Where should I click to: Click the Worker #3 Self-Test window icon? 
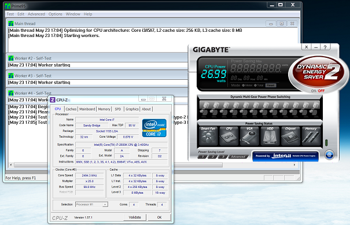(11, 76)
